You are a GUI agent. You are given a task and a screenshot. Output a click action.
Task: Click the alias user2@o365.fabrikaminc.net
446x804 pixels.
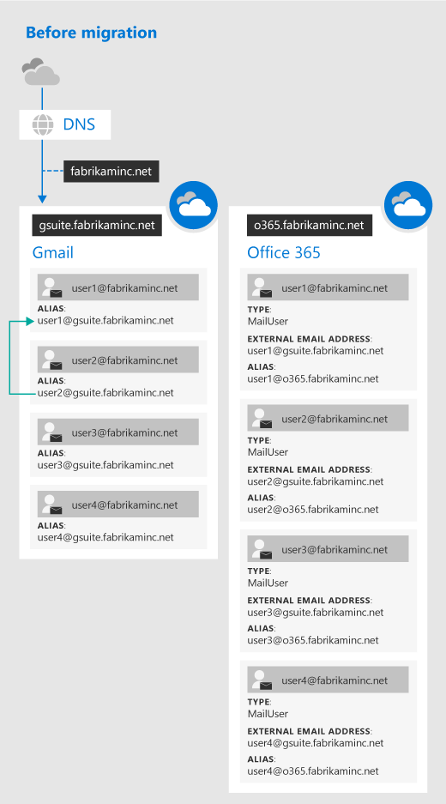click(313, 510)
